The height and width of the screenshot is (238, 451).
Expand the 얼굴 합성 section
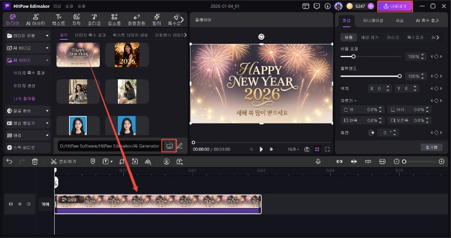(28, 111)
